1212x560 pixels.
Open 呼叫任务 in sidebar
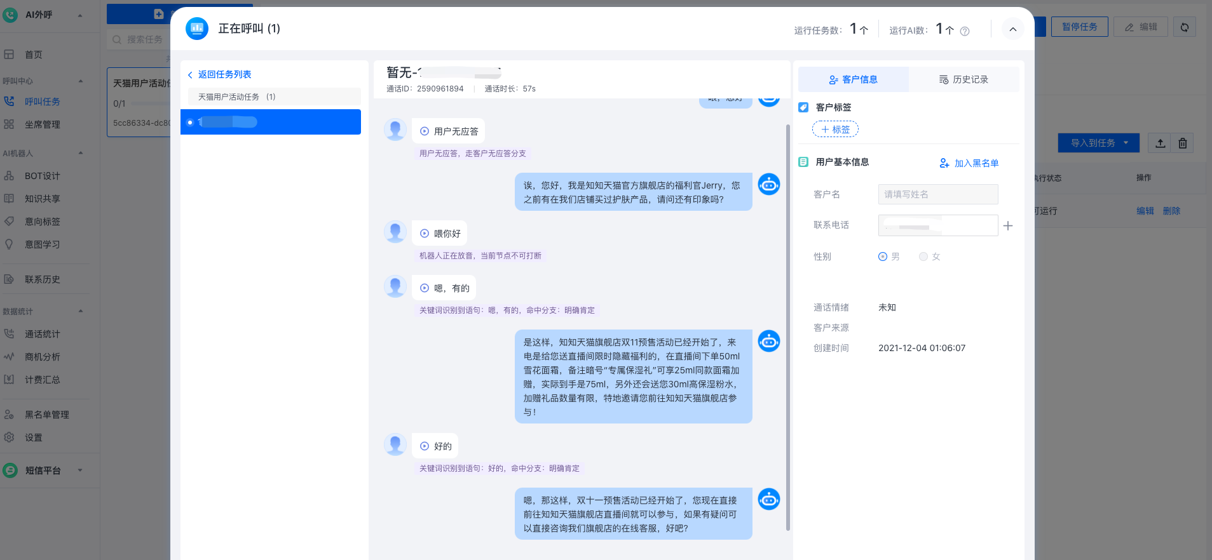click(x=42, y=102)
